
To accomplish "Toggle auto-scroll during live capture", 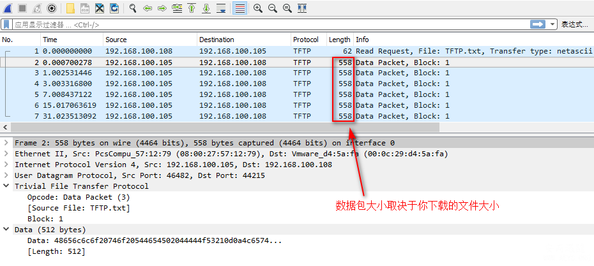I will [x=221, y=8].
